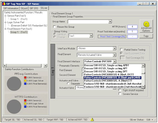
Task: Select Diverse group voting radio
Action: point(55,37)
